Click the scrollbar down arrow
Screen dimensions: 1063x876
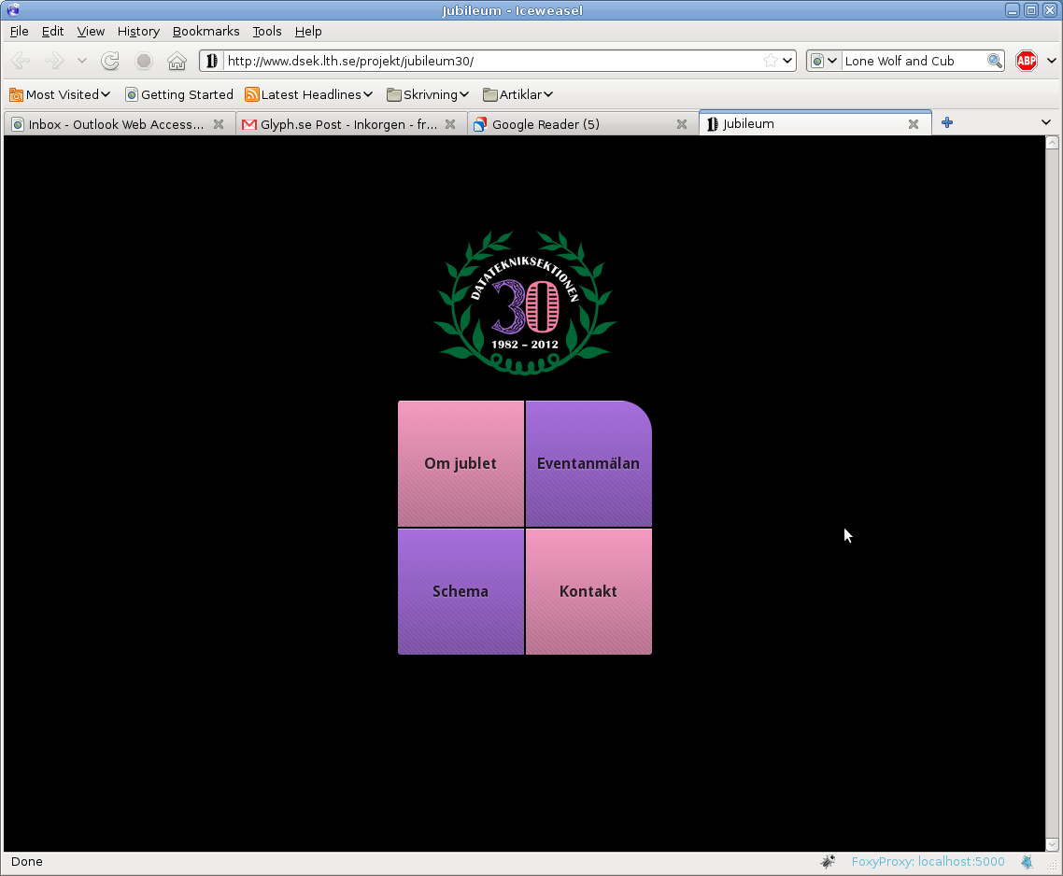(1052, 844)
